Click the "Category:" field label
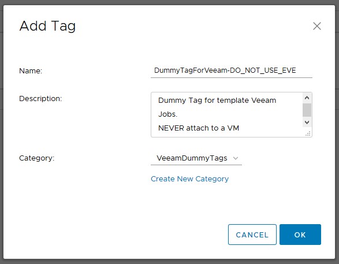Viewport: 339px width, 264px height. click(x=37, y=158)
